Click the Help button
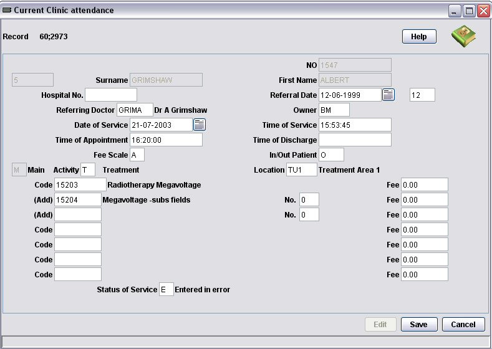This screenshot has width=492, height=349. coord(419,36)
